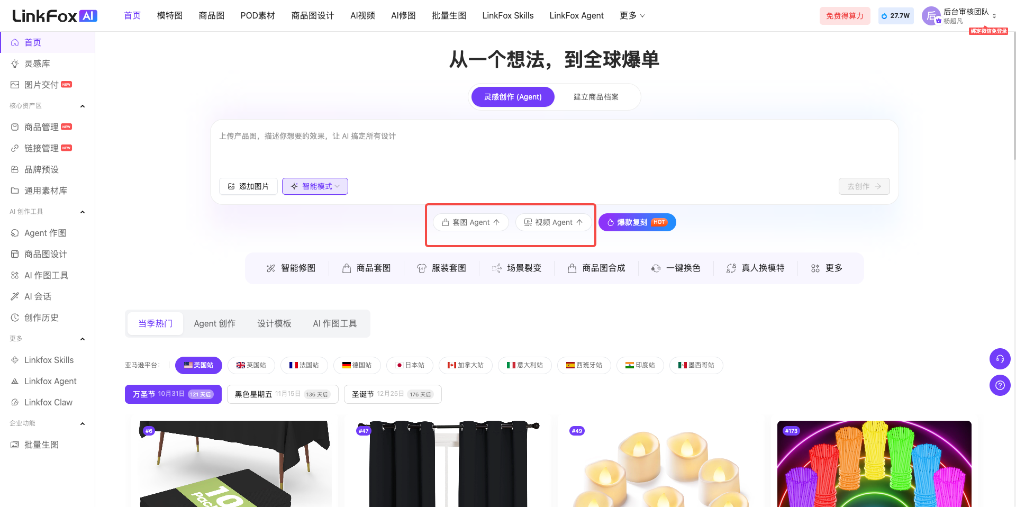Open the 智能模式 dropdown
This screenshot has width=1016, height=507.
(315, 186)
